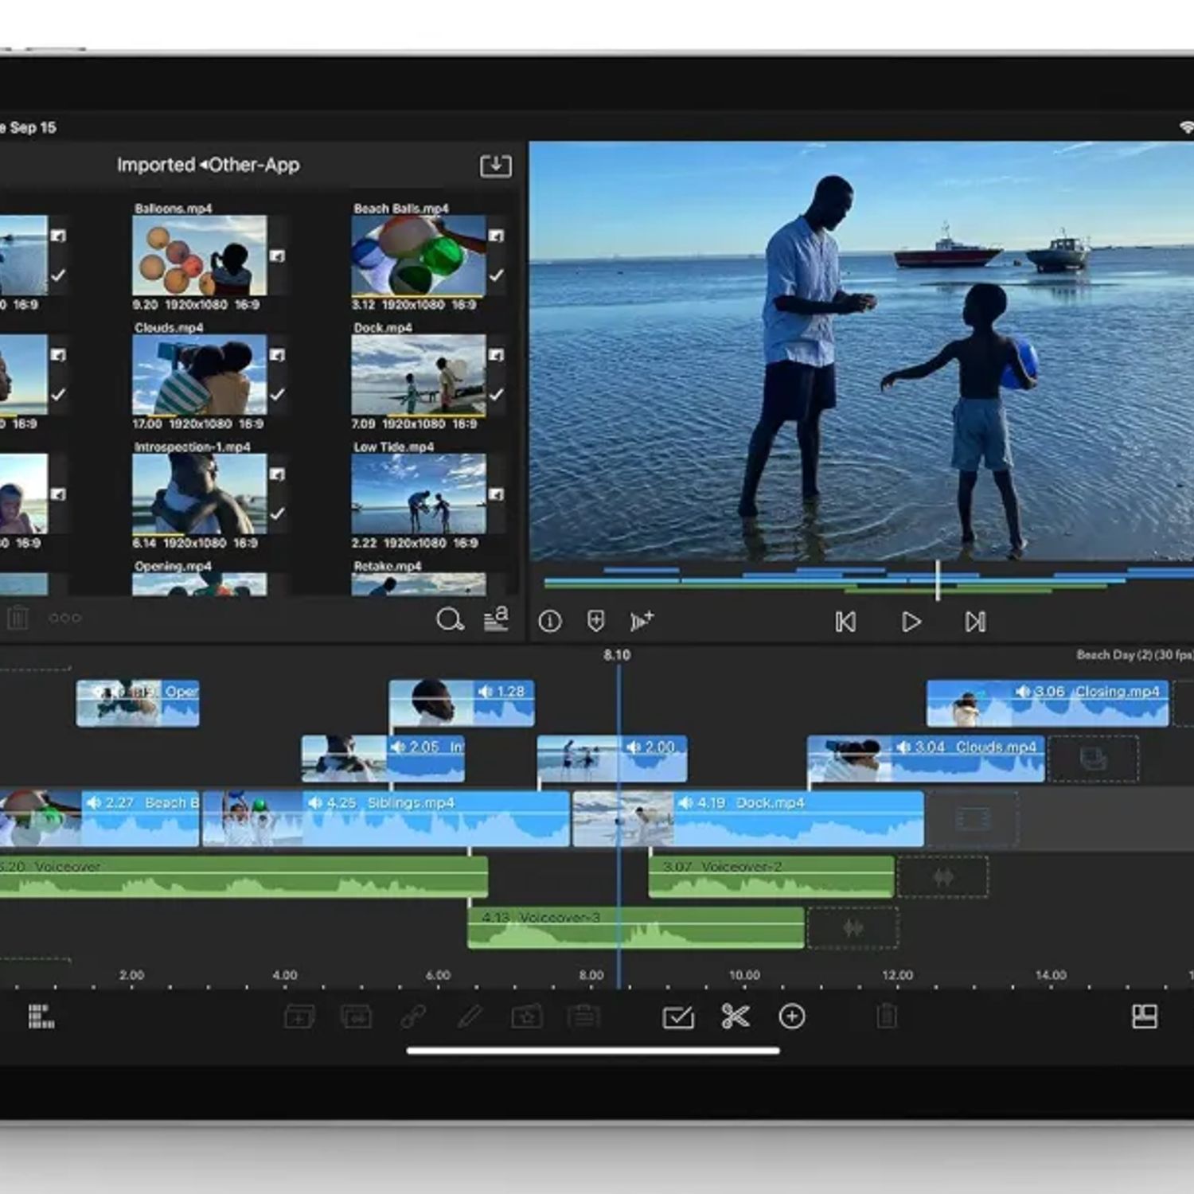The image size is (1194, 1194).
Task: Play the preview video
Action: click(911, 622)
